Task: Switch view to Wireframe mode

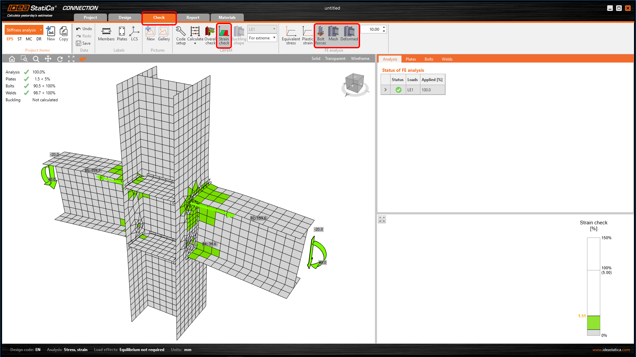Action: 360,59
